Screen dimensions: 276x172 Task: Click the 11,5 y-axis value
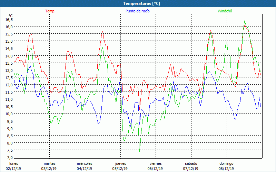[x=9, y=92]
